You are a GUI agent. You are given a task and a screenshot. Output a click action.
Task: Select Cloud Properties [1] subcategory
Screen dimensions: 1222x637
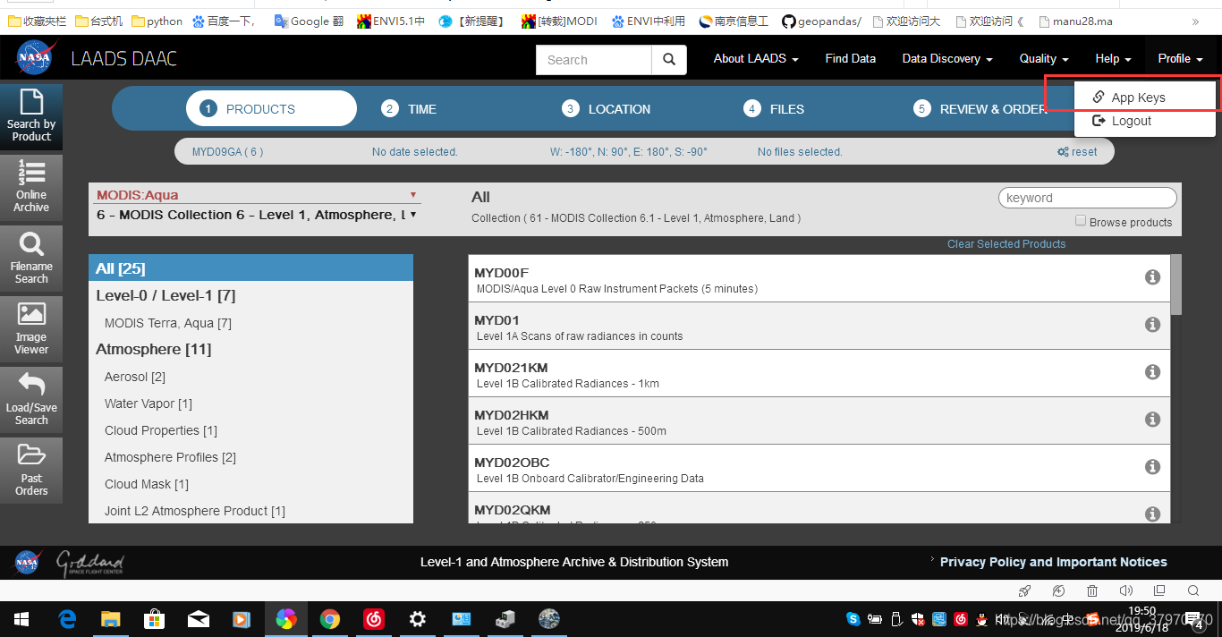pyautogui.click(x=161, y=430)
